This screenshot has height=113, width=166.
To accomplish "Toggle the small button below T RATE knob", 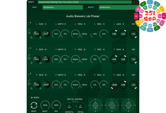I will click(x=31, y=63).
